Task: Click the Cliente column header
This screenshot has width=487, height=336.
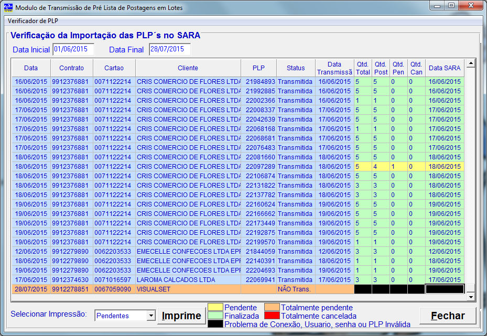Action: point(188,68)
